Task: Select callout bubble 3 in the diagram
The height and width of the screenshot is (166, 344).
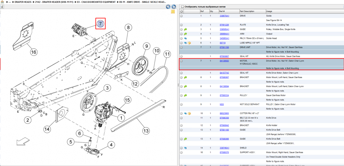Action: (107, 88)
